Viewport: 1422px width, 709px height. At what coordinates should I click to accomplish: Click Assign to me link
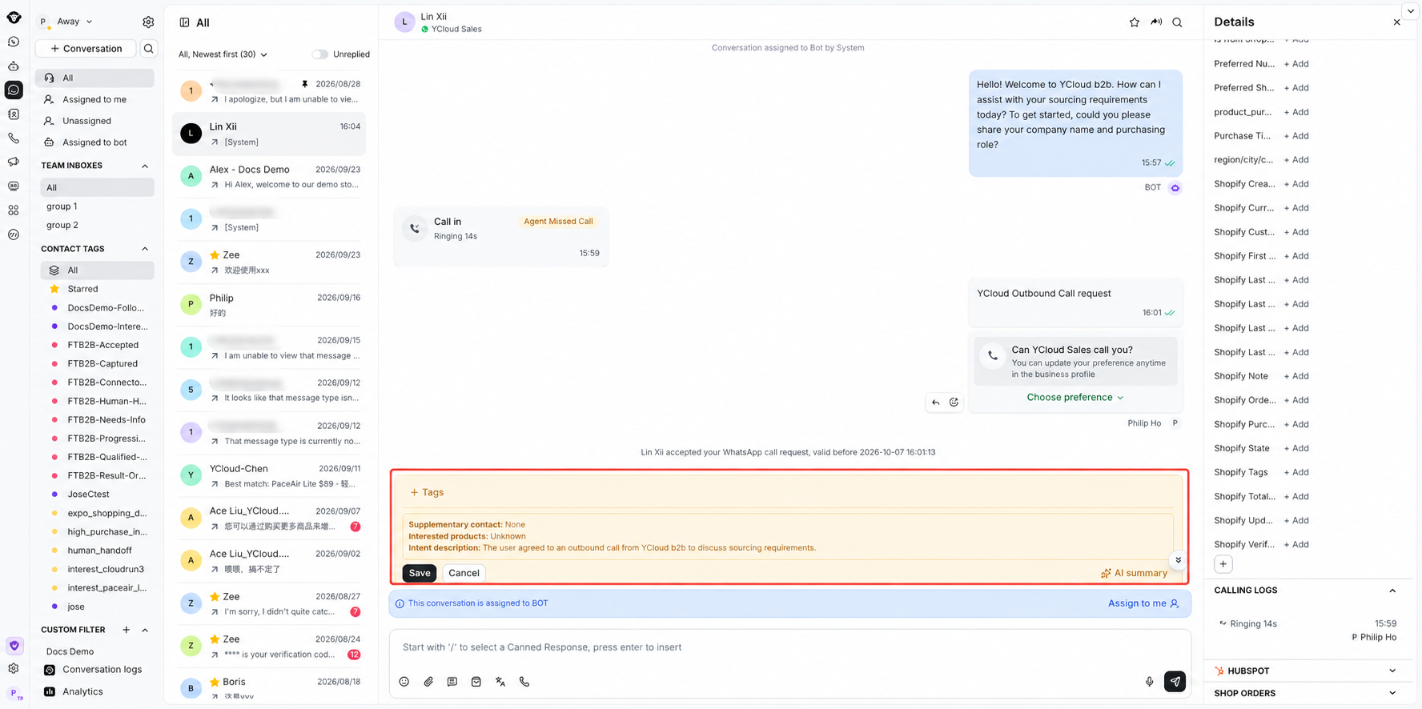(x=1143, y=603)
